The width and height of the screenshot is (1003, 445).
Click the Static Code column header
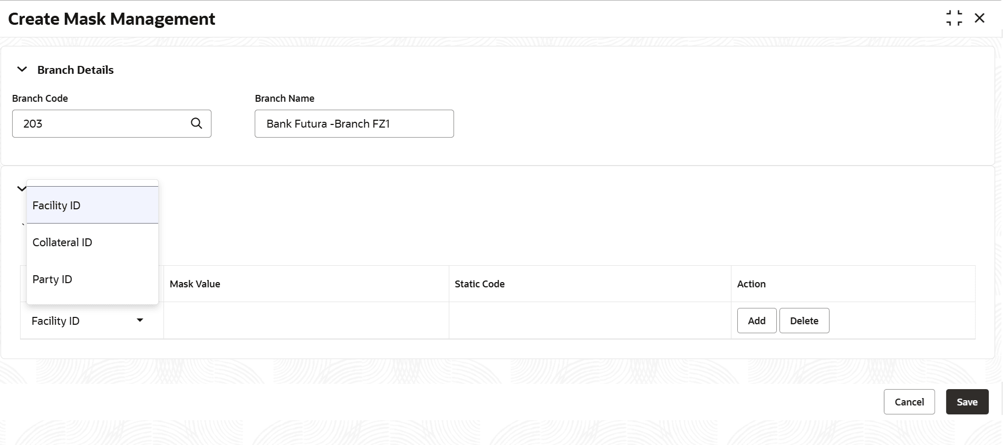coord(479,284)
